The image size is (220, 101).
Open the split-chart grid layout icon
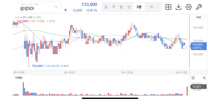coord(168,7)
